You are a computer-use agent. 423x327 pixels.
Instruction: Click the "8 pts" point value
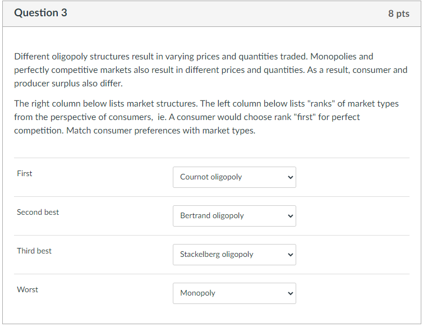[x=398, y=13]
